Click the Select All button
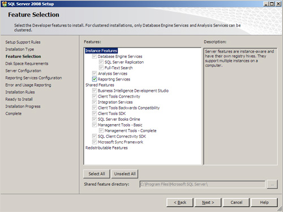The image size is (283, 212). (x=97, y=174)
